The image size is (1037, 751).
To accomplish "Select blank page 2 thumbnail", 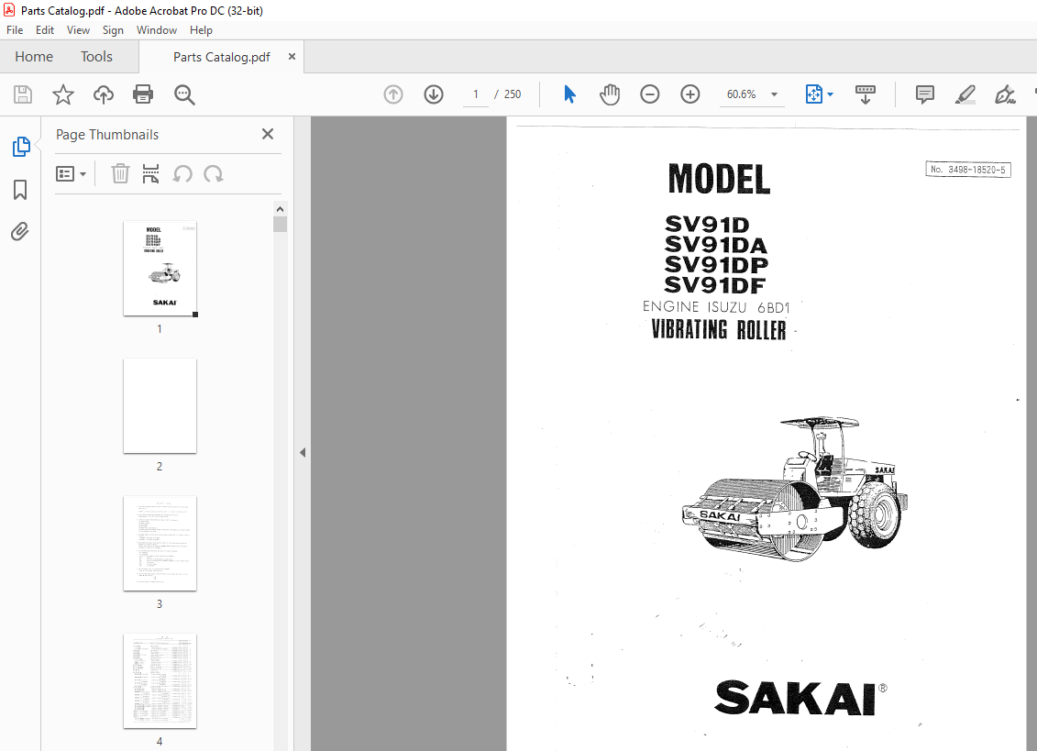I will (x=160, y=405).
